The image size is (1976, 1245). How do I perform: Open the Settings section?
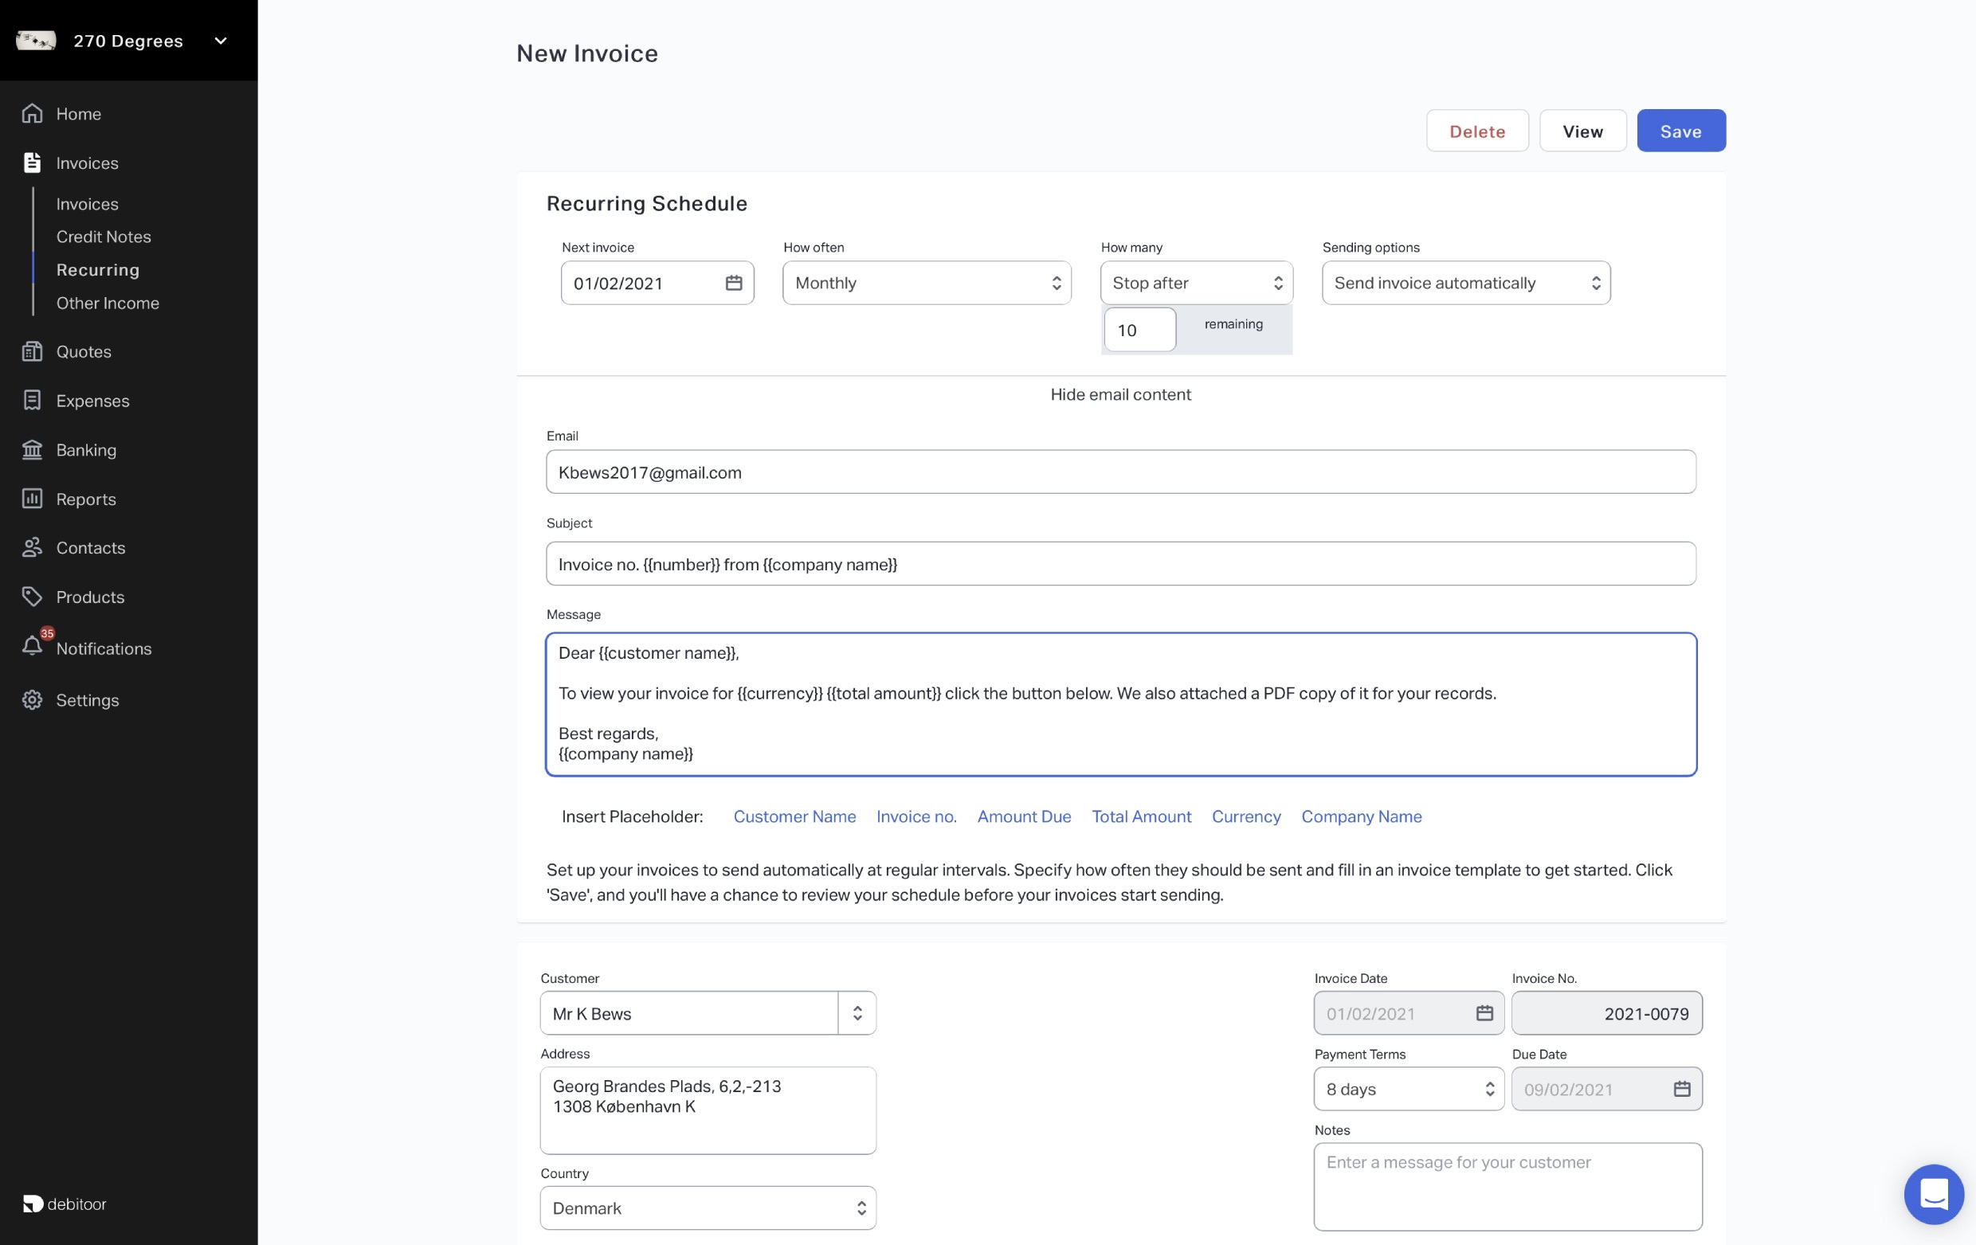(x=87, y=699)
